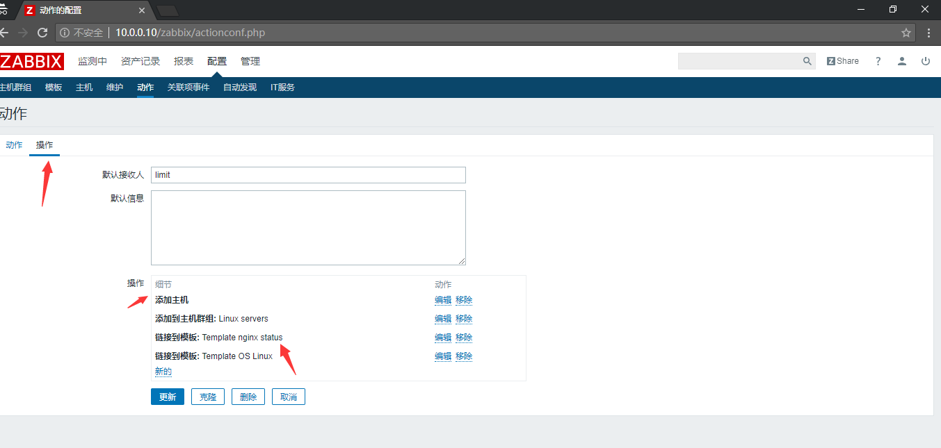Click the 克隆 button
This screenshot has width=941, height=448.
coord(208,397)
